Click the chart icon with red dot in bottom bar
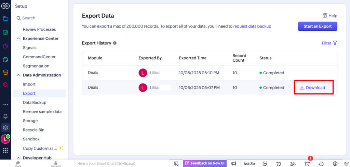350x167 pixels. tap(265, 164)
